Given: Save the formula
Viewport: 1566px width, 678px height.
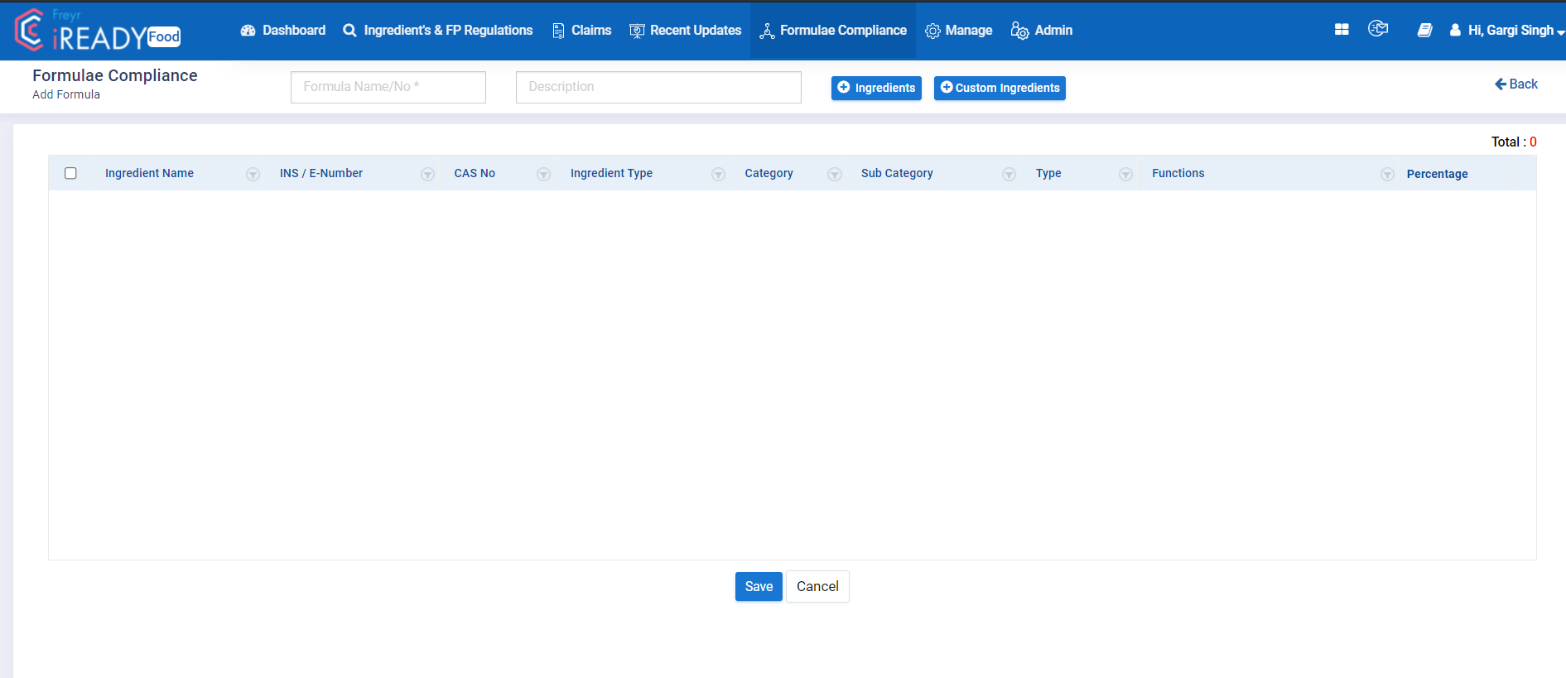Looking at the screenshot, I should 759,586.
